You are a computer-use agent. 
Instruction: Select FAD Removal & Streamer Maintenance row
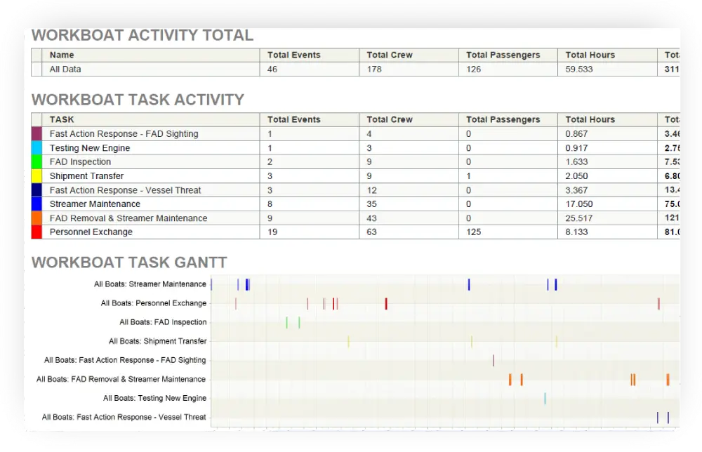(x=355, y=218)
